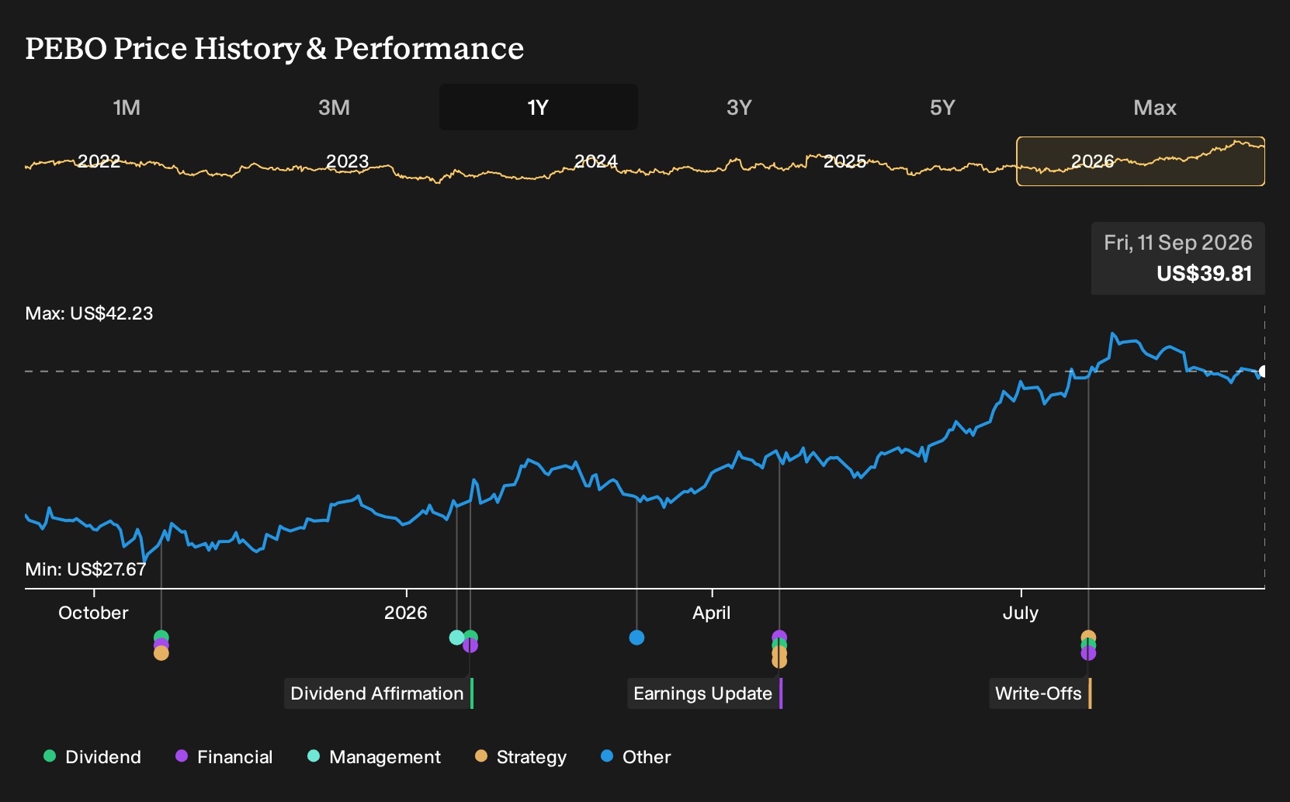Toggle the Management legend filter
Viewport: 1290px width, 802px height.
[374, 757]
